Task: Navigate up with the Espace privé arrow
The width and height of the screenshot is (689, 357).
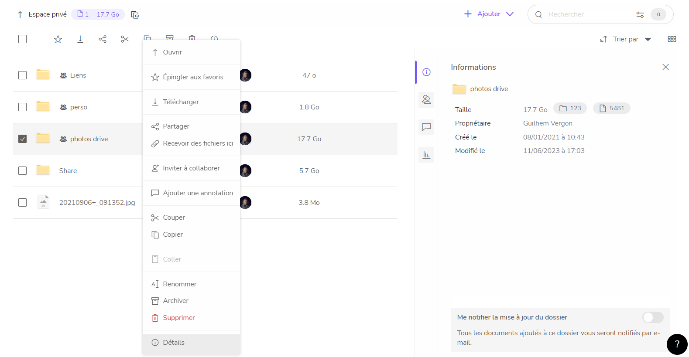Action: 20,14
